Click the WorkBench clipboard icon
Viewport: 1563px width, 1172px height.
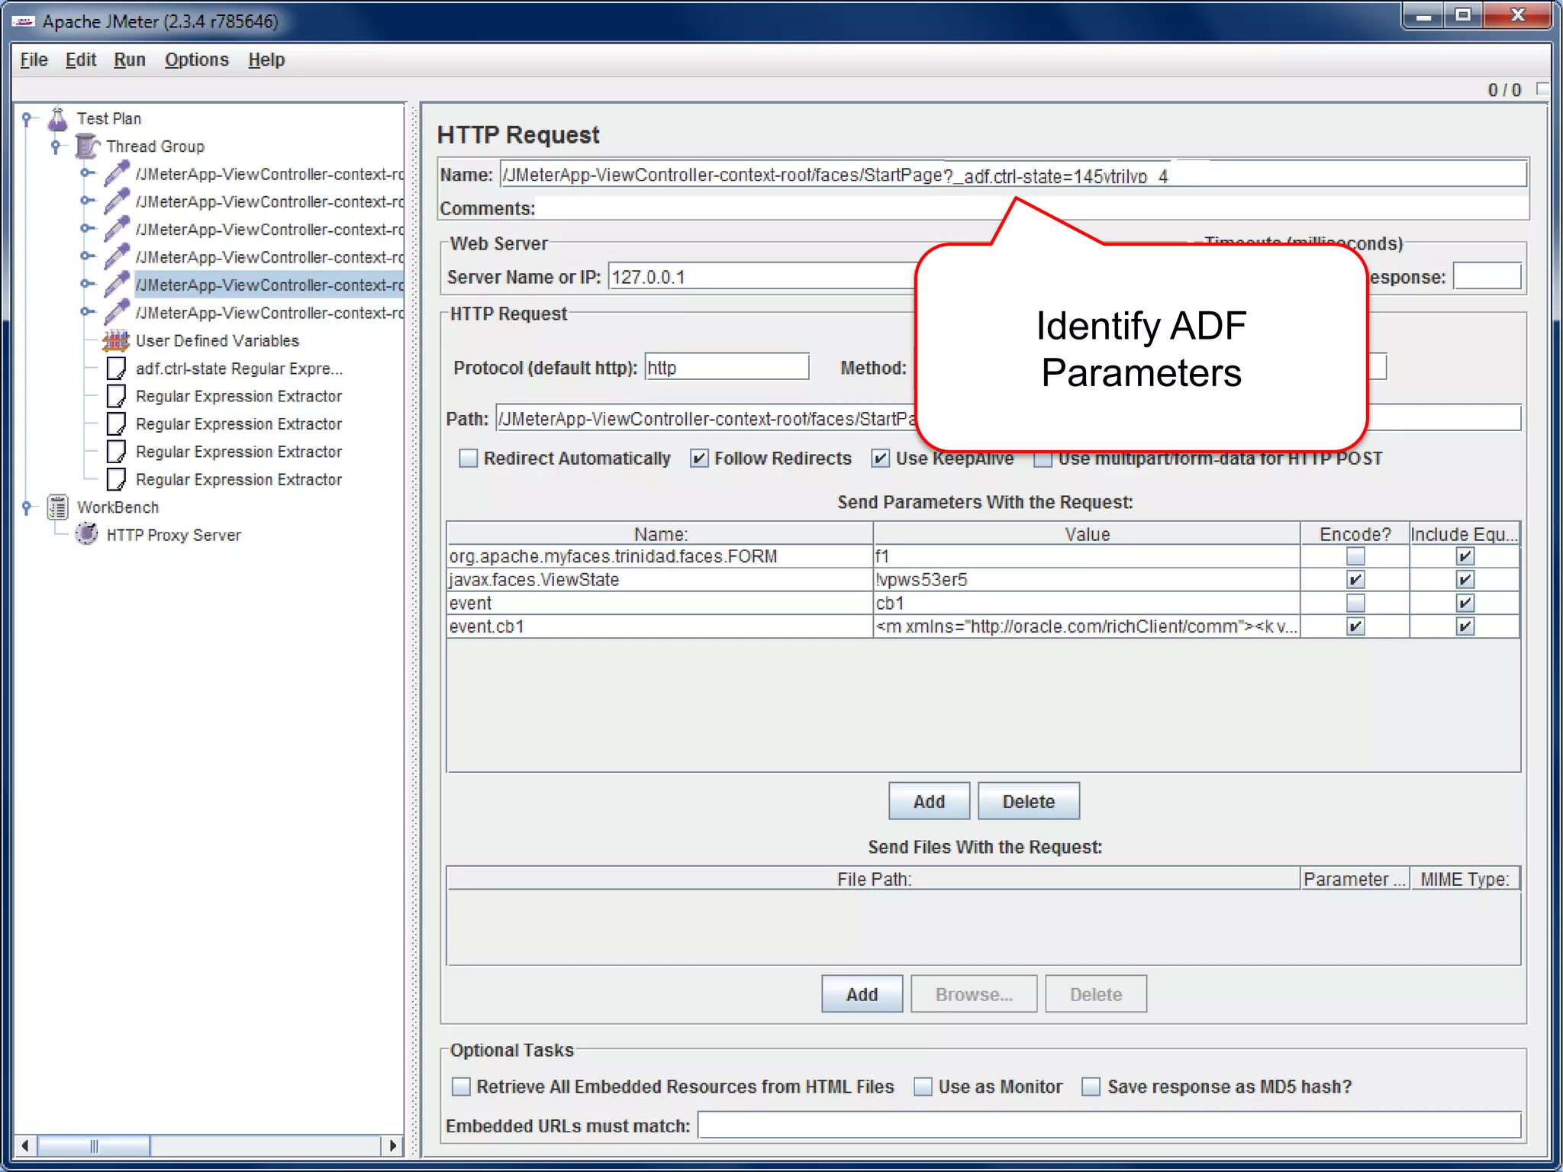pyautogui.click(x=58, y=507)
